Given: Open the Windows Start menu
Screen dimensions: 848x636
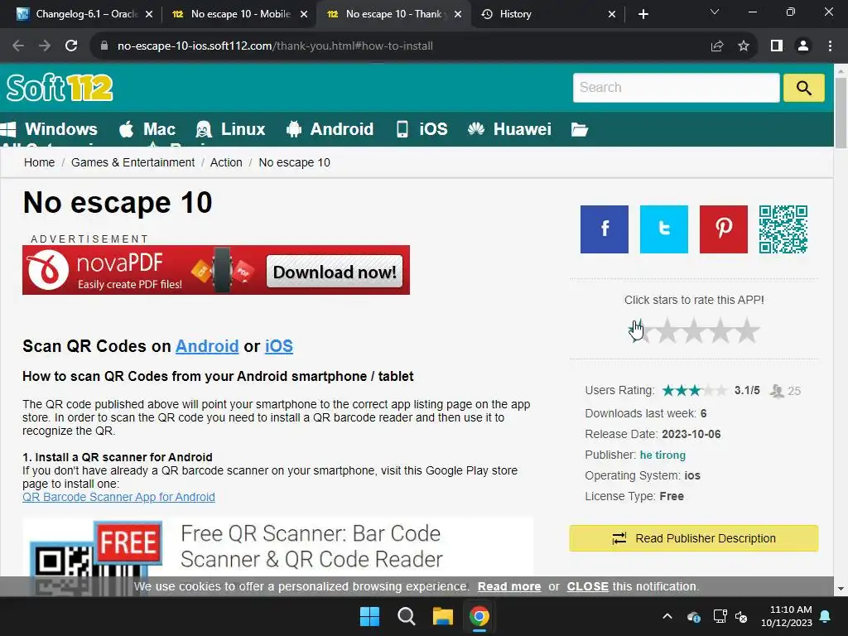Looking at the screenshot, I should tap(369, 616).
